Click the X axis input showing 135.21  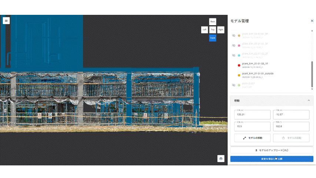point(252,115)
